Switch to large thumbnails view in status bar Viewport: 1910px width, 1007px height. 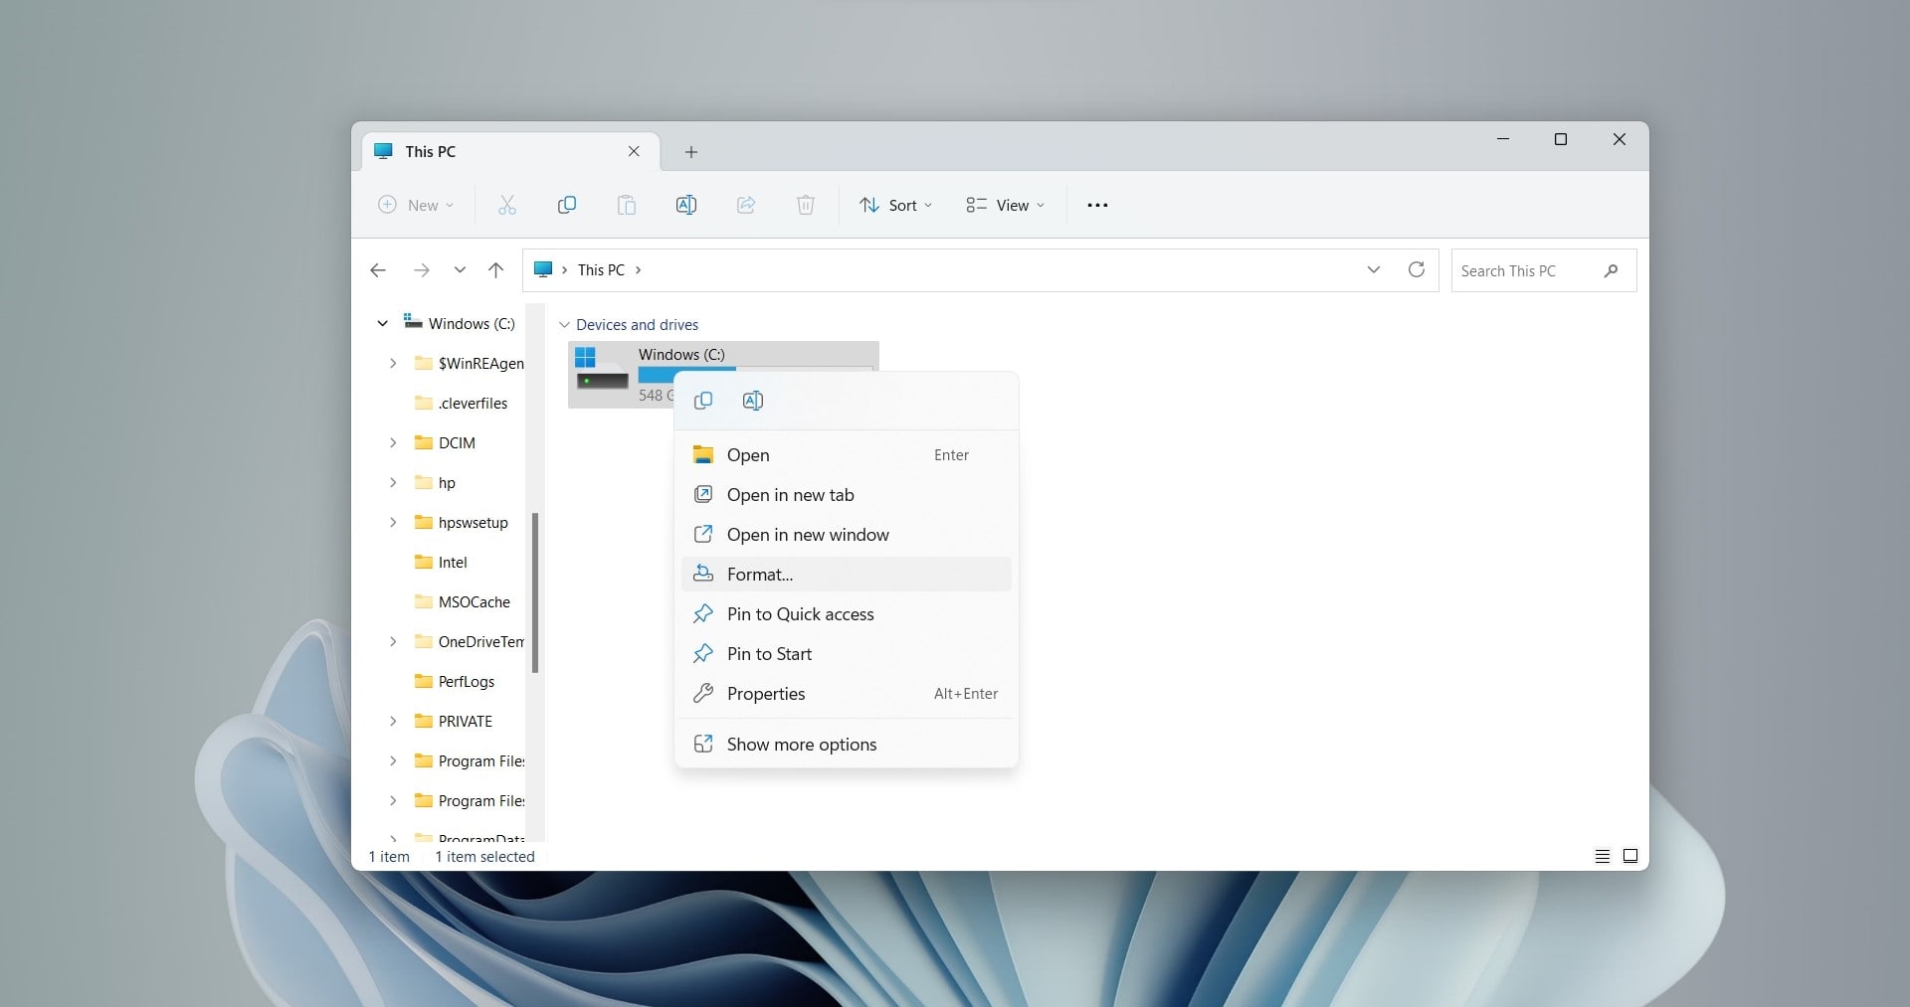tap(1630, 856)
